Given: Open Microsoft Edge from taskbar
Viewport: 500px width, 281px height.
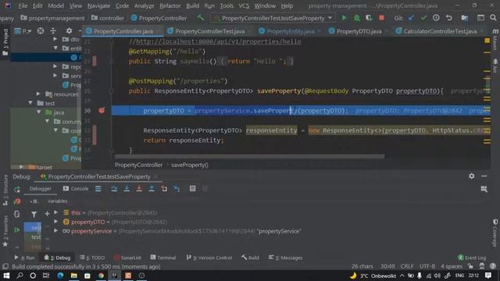Looking at the screenshot, I should (60, 276).
